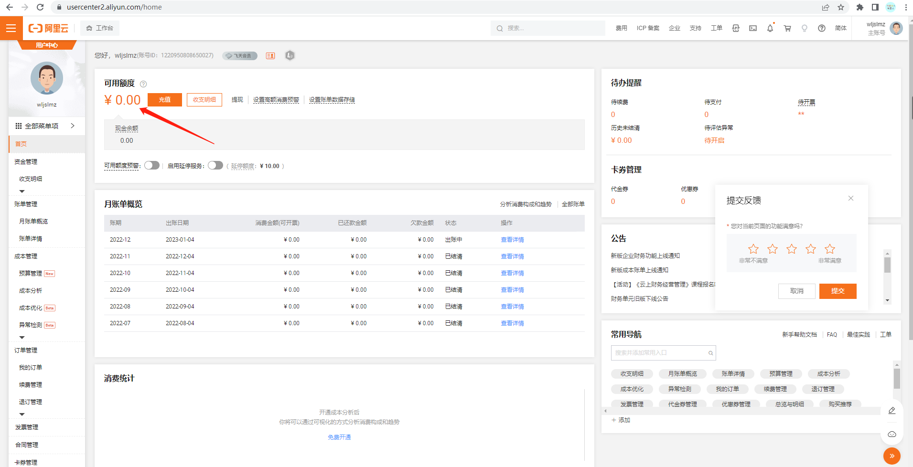Image resolution: width=913 pixels, height=467 pixels.
Task: Open 收支明细 in sidebar
Action: [31, 179]
